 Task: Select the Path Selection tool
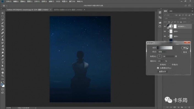(x=2, y=66)
